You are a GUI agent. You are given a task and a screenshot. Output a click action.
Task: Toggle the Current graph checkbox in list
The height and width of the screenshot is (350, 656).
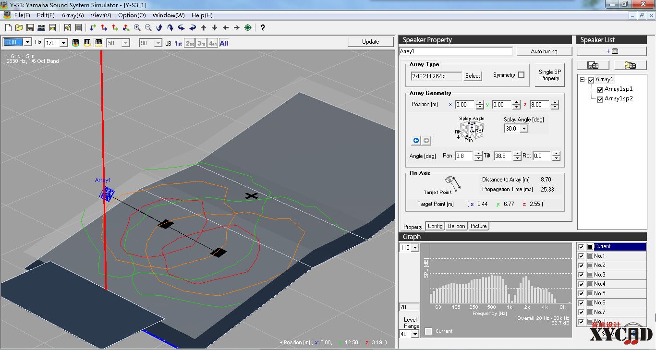tap(581, 247)
